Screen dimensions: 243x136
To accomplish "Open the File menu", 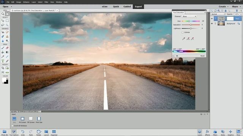I will 8,2.
